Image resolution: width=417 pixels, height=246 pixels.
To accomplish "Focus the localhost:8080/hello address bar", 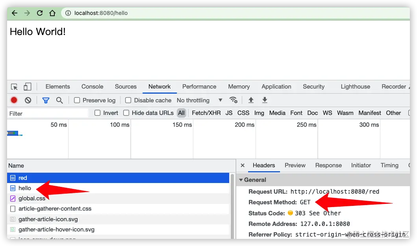I will click(x=235, y=13).
